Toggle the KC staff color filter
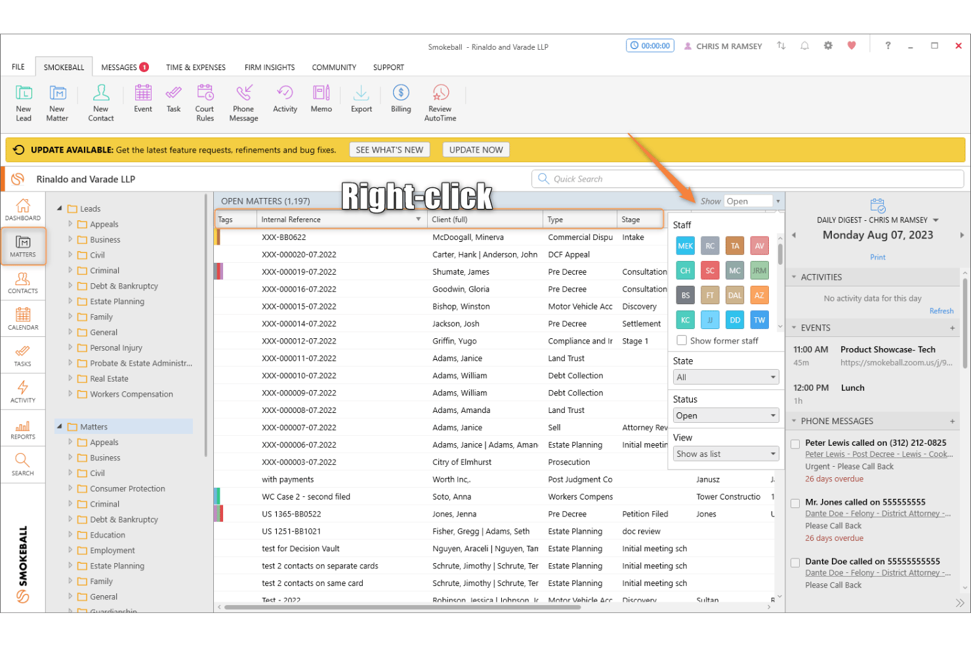 pyautogui.click(x=686, y=320)
